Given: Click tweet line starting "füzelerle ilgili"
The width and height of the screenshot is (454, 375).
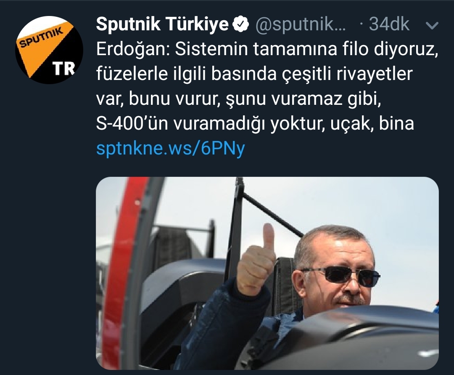Looking at the screenshot, I should [254, 74].
